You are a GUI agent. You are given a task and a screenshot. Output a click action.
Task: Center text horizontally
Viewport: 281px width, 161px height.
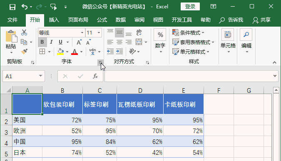[x=119, y=42]
